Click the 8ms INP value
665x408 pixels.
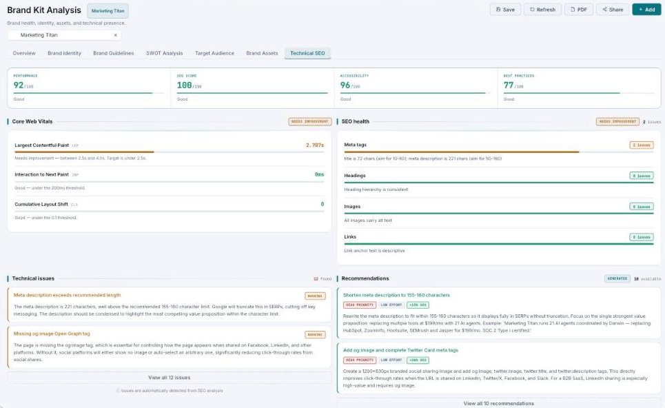[x=319, y=175]
